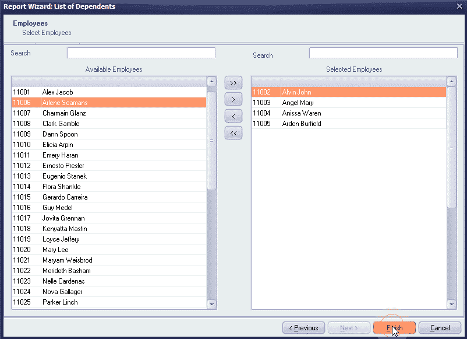Click the Available Employees search field

141,53
